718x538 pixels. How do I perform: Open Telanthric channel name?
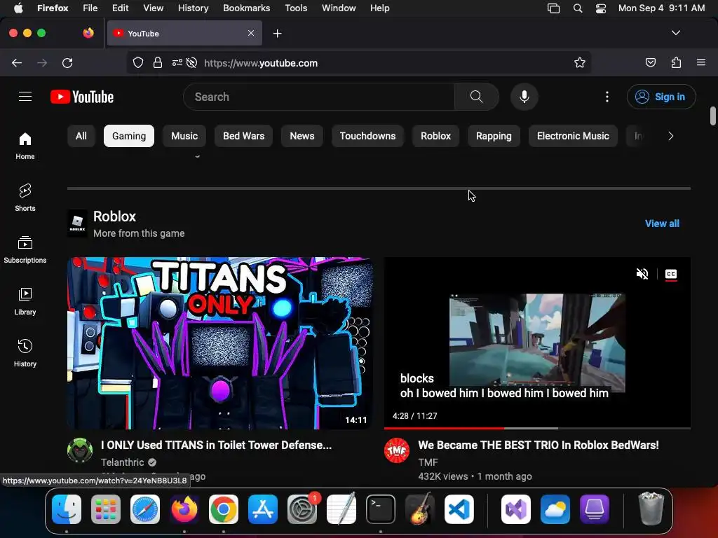[122, 462]
